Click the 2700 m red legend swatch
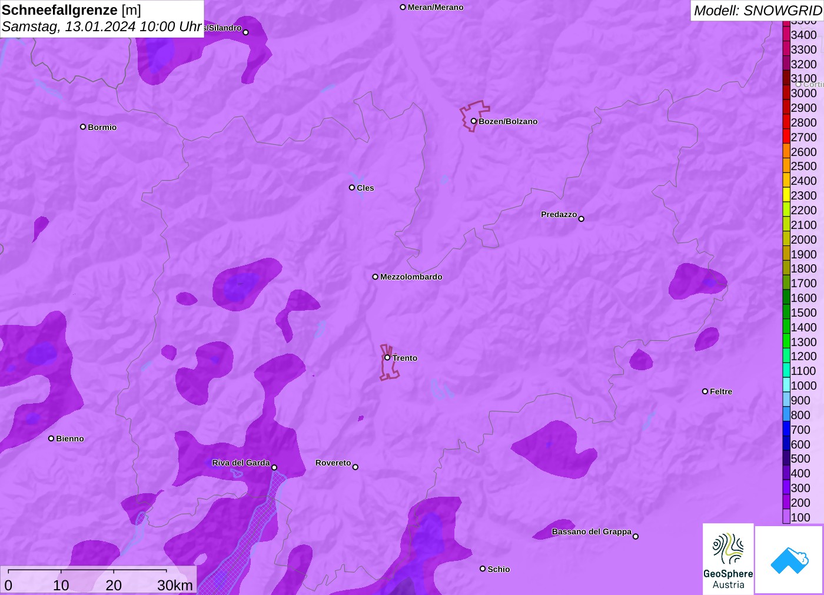The height and width of the screenshot is (595, 824). (x=786, y=137)
